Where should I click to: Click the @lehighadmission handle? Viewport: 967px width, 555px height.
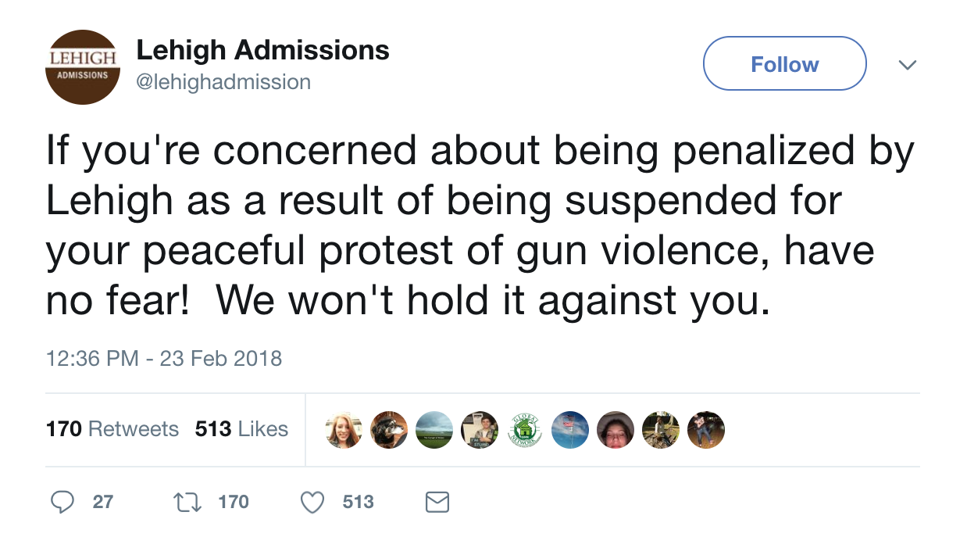(x=223, y=81)
